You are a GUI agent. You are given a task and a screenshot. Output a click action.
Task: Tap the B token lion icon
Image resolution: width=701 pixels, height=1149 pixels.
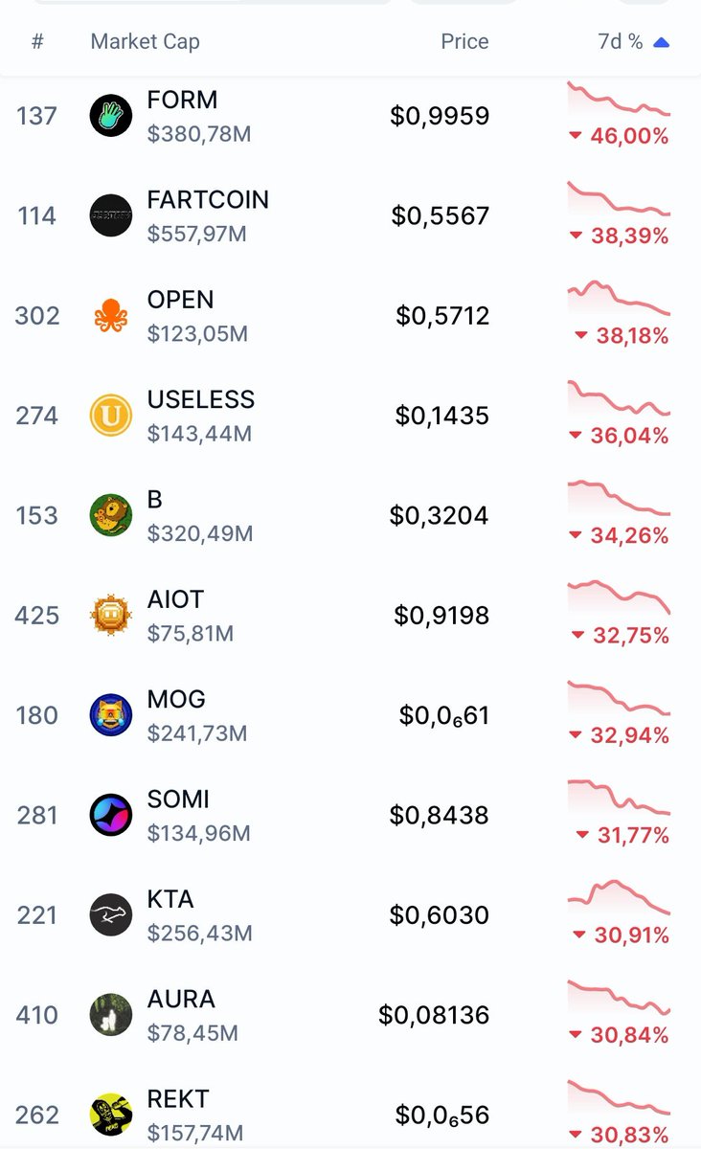point(110,515)
